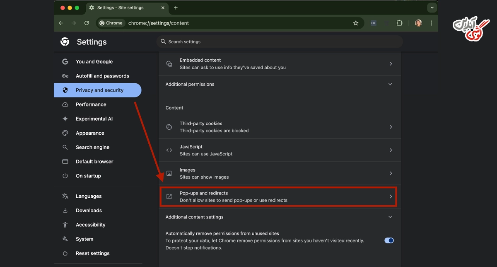This screenshot has width=497, height=267.
Task: Open the Extensions puzzle-piece icon
Action: [x=399, y=23]
